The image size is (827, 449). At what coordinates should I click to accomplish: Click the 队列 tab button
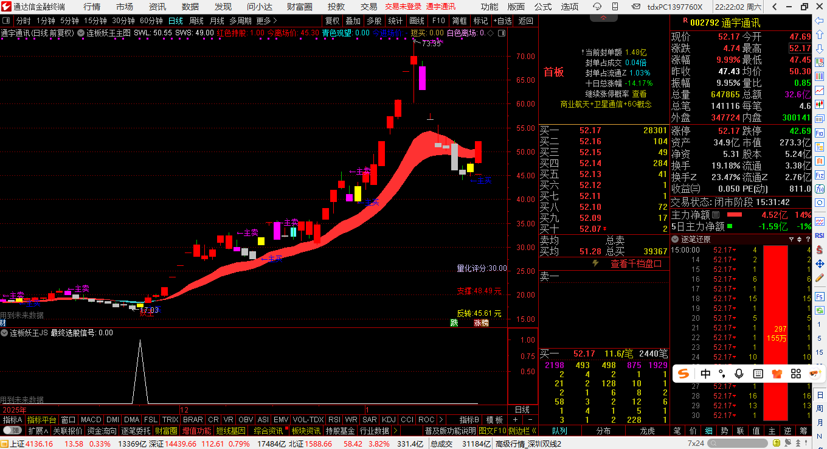(559, 430)
